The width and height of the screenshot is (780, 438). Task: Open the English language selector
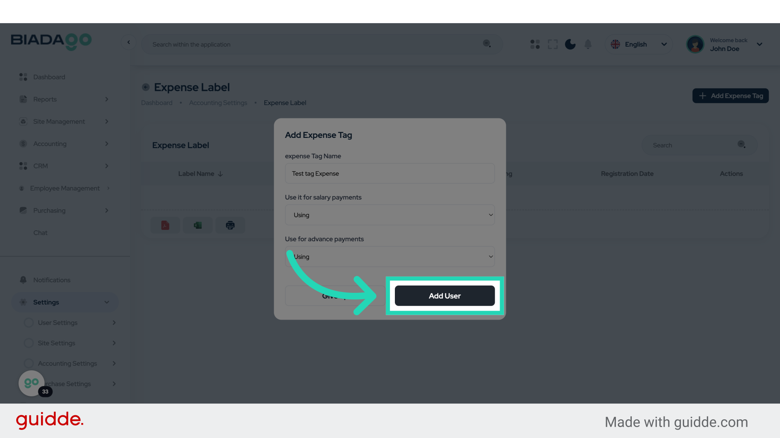pyautogui.click(x=638, y=44)
